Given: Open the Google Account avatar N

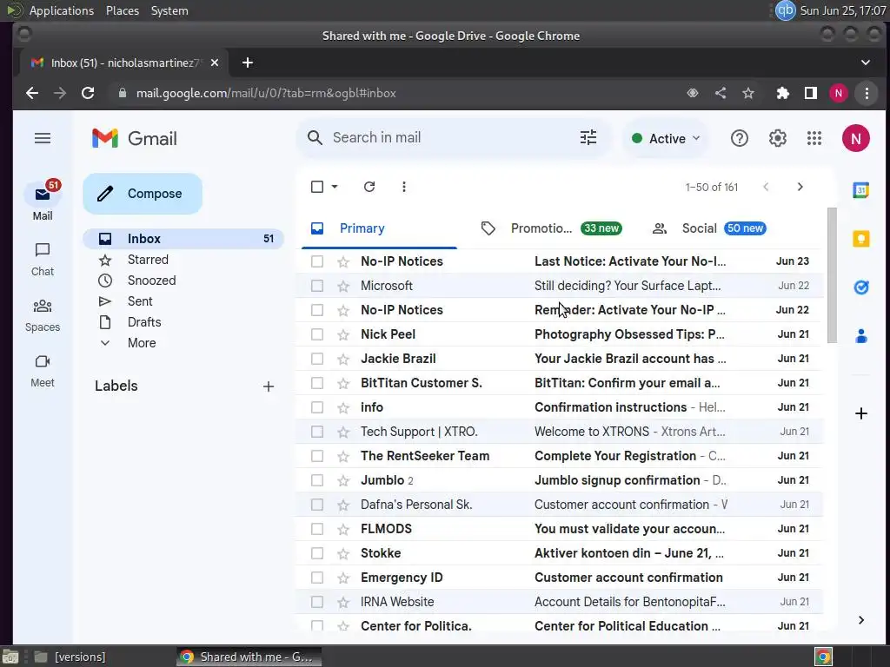Looking at the screenshot, I should click(x=855, y=138).
